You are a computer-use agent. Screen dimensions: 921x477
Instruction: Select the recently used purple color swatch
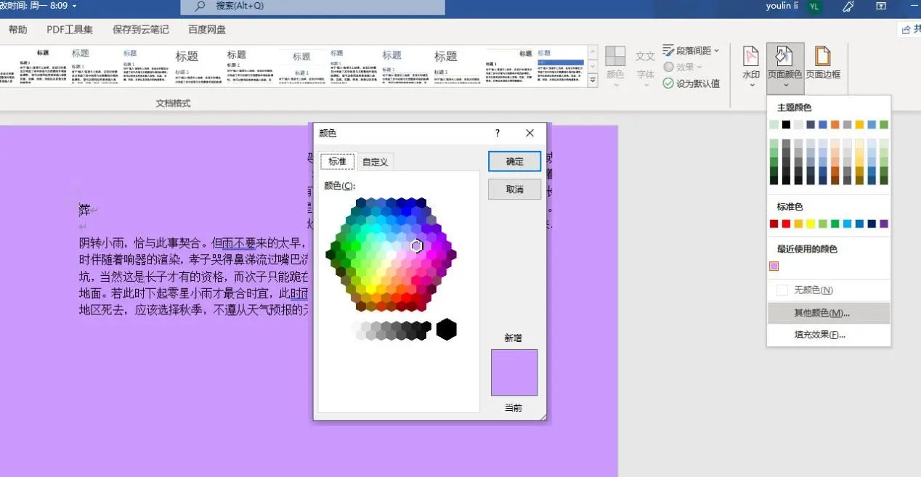(x=774, y=266)
